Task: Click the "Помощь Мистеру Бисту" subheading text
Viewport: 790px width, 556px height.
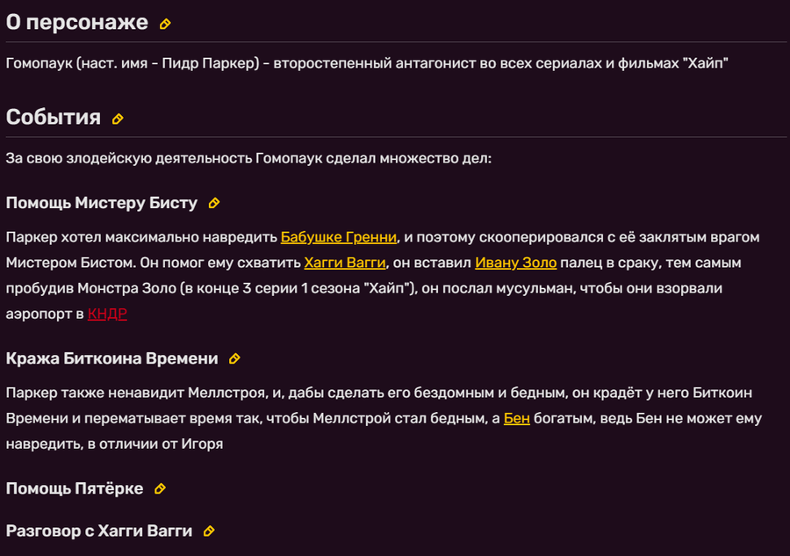Action: (102, 204)
